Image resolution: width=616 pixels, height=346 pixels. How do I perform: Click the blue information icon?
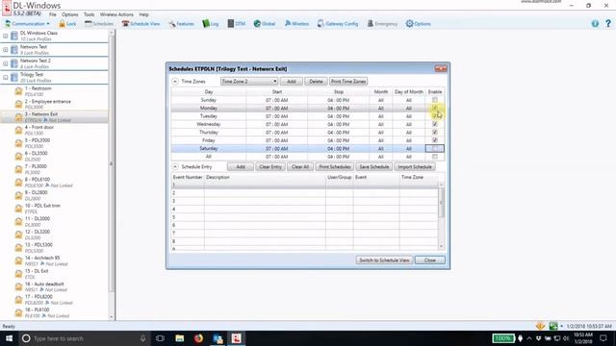pos(595,23)
